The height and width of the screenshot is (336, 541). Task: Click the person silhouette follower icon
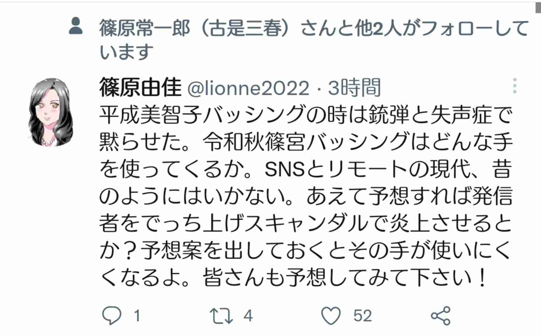pyautogui.click(x=76, y=26)
